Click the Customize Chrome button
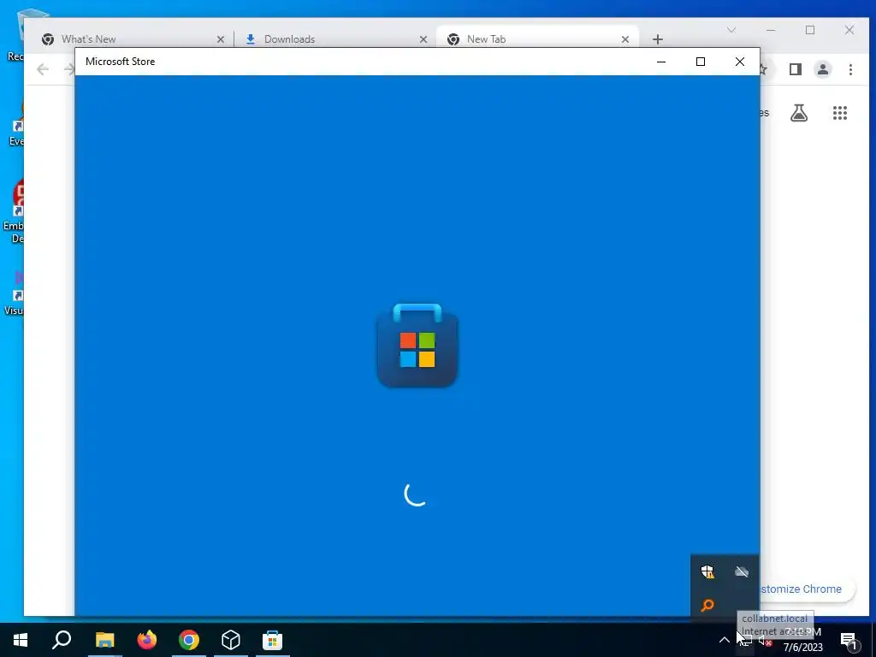 pyautogui.click(x=806, y=589)
